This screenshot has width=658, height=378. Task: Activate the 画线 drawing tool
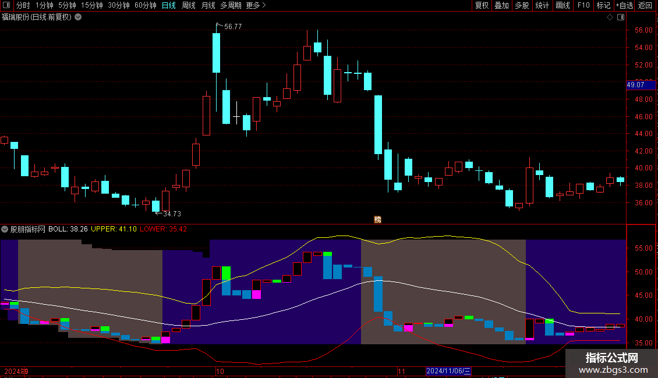coord(563,5)
